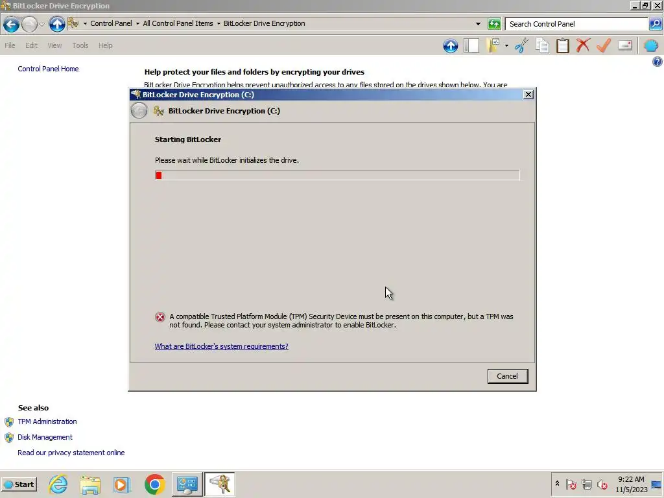Open Help via blue question mark

[x=657, y=62]
